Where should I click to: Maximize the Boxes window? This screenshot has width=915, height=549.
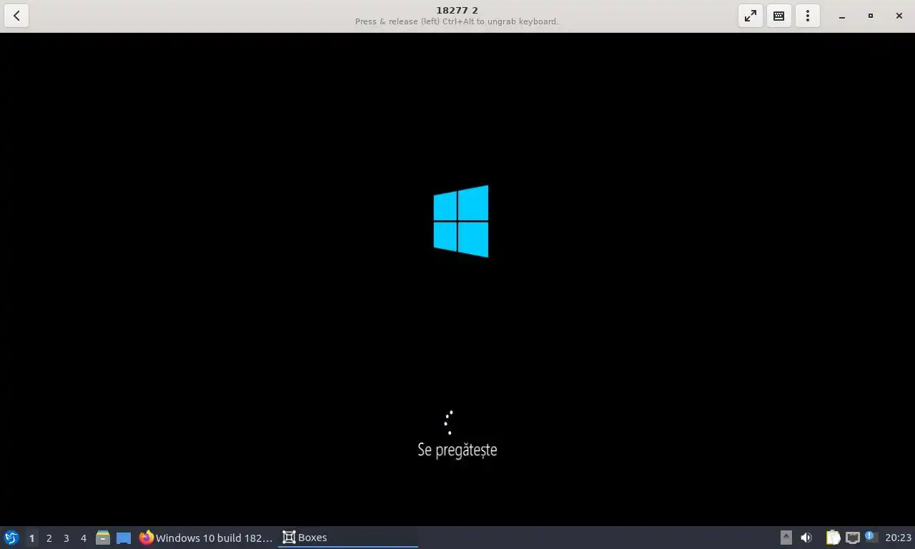pyautogui.click(x=871, y=16)
